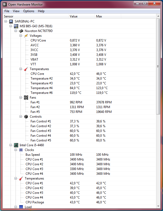
Task: Open the View menu
Action: [16, 11]
